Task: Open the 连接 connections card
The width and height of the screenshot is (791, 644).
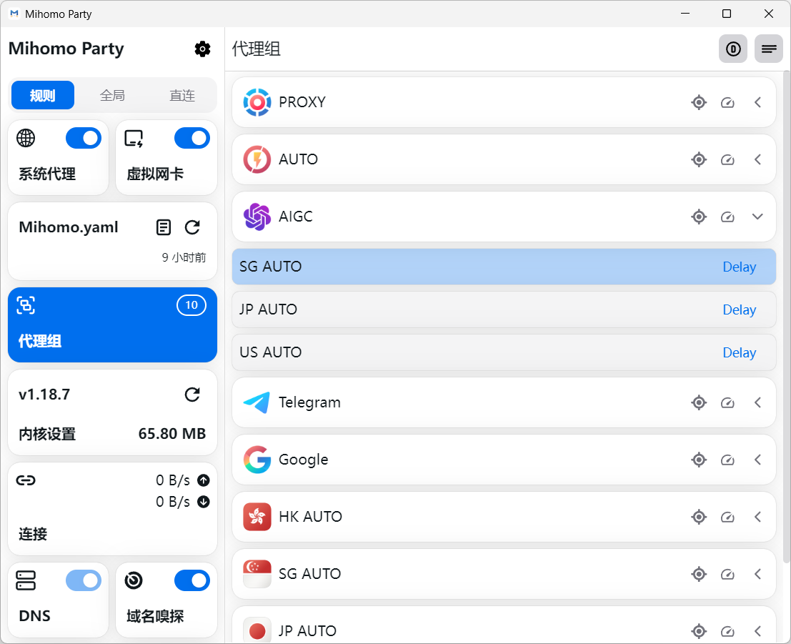Action: 112,509
